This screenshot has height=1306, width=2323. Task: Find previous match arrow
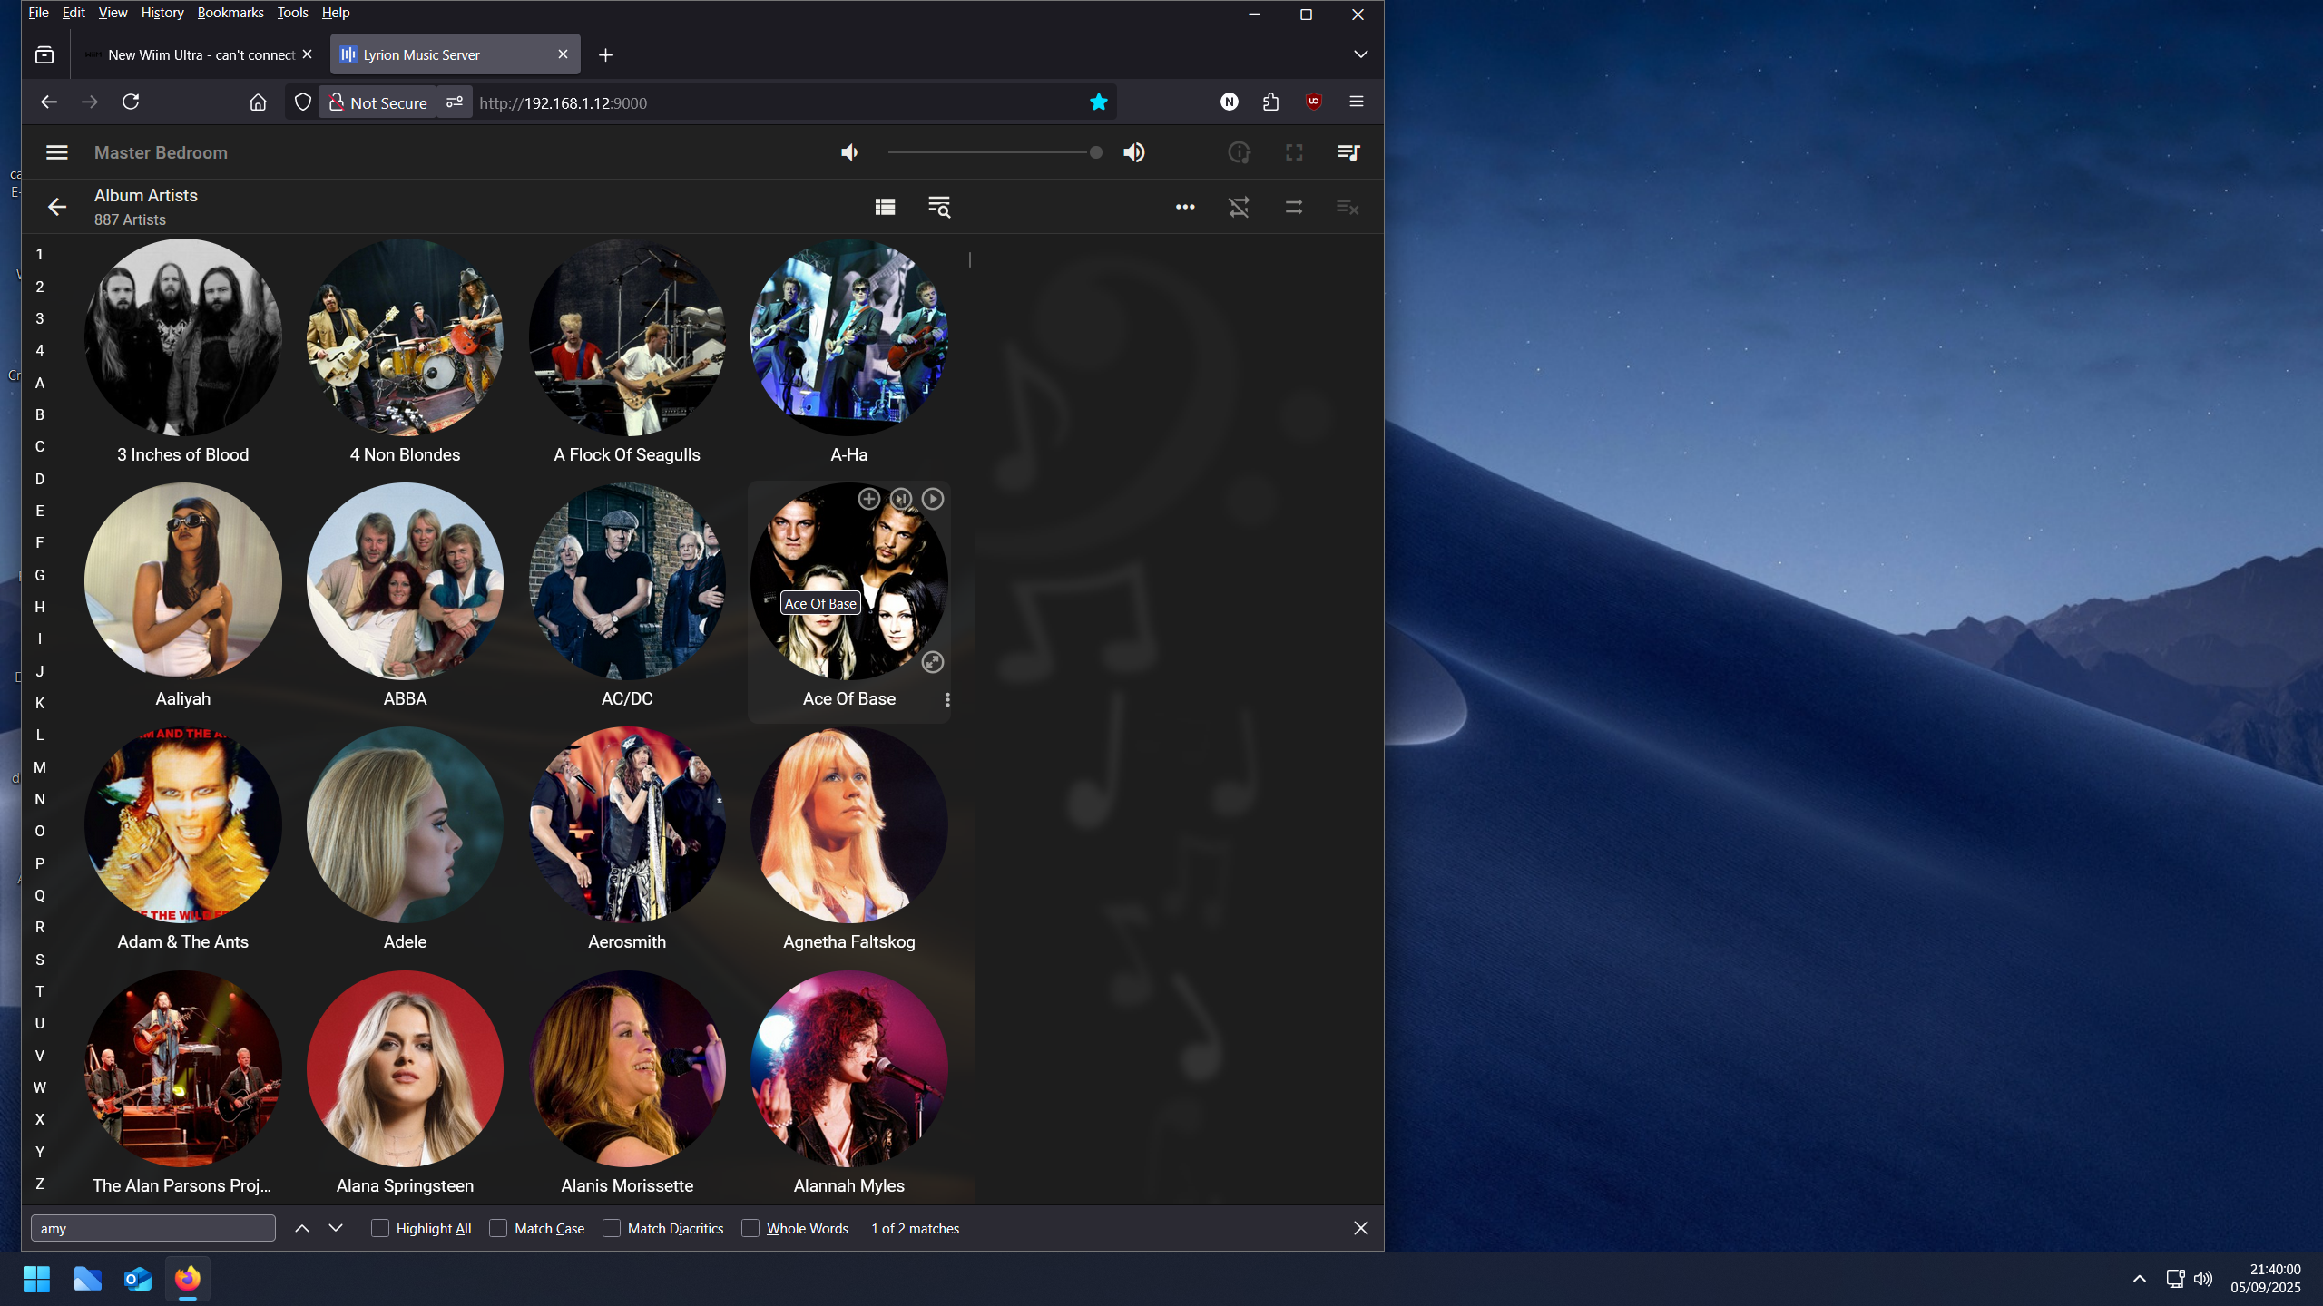point(302,1228)
